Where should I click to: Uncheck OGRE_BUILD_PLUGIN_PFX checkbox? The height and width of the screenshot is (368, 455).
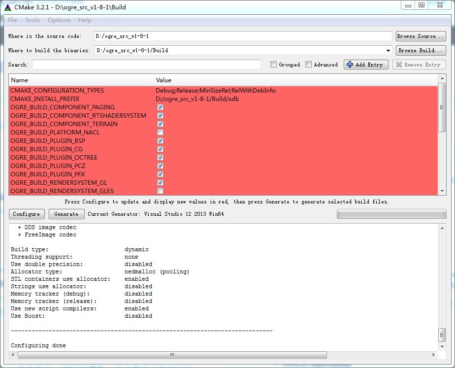click(160, 174)
